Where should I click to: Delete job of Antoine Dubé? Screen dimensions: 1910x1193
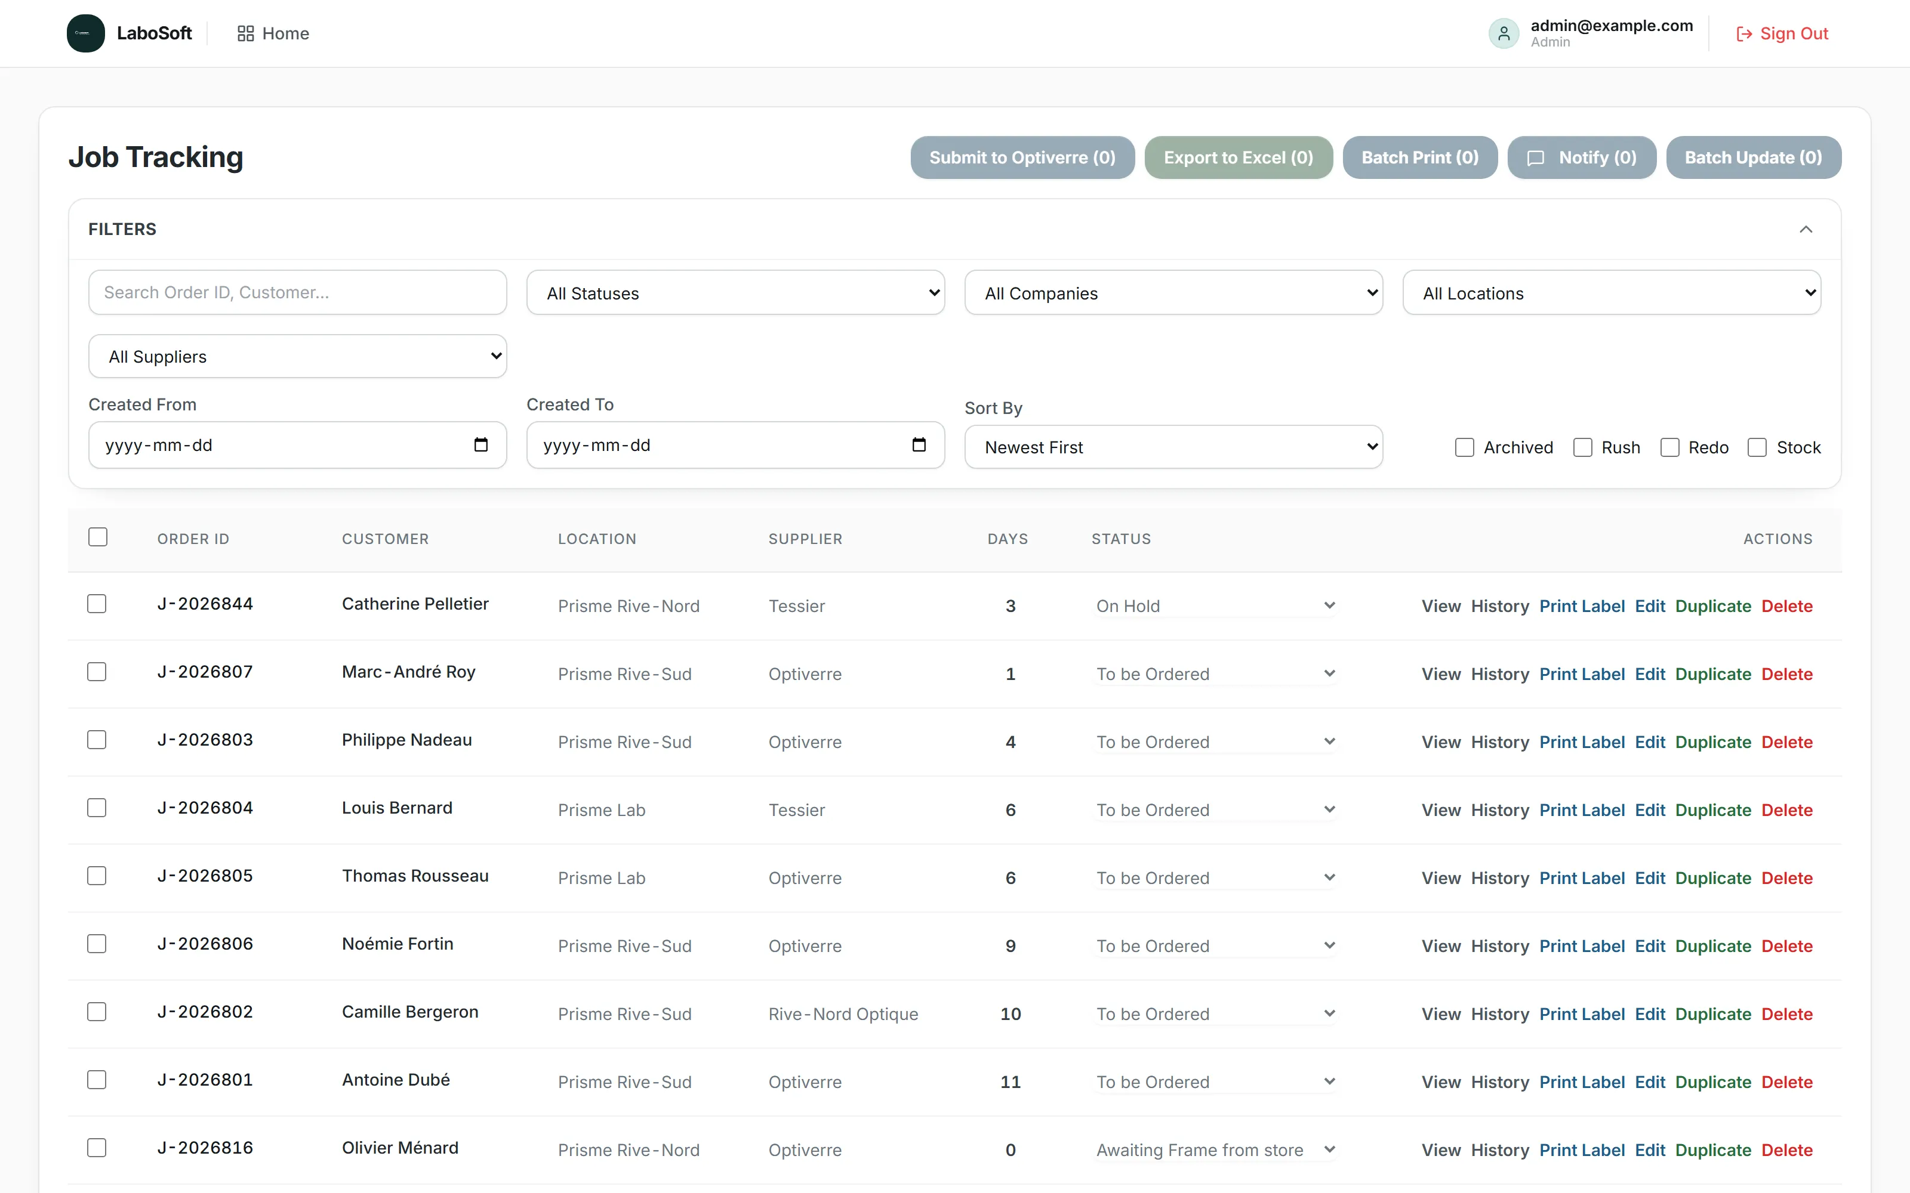point(1787,1081)
